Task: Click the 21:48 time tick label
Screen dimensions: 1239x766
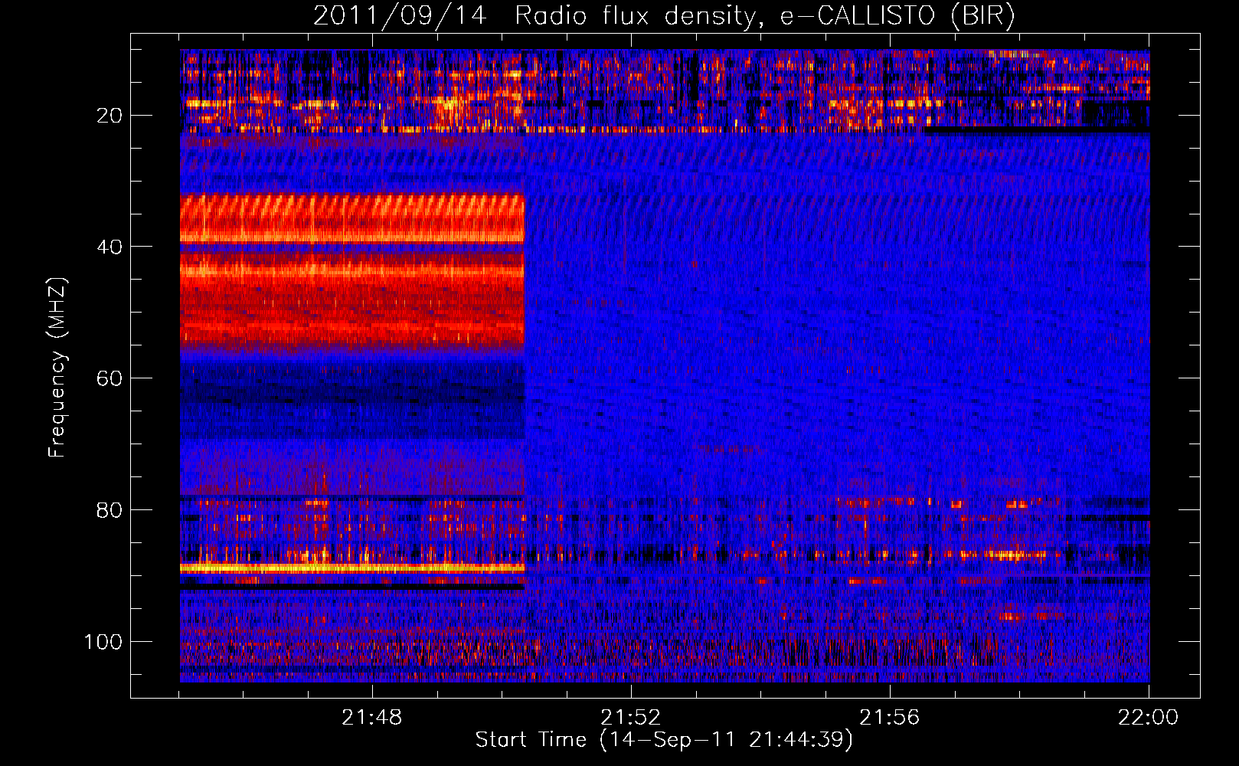Action: click(x=371, y=718)
